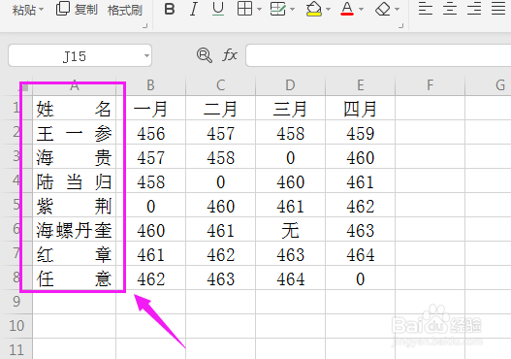Open borders dropdown arrow

[259, 9]
